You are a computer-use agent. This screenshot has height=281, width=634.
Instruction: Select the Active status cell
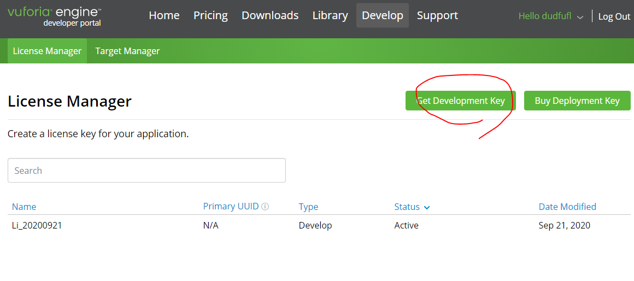406,225
